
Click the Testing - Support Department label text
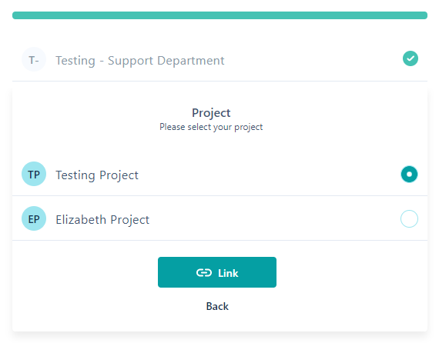point(140,61)
